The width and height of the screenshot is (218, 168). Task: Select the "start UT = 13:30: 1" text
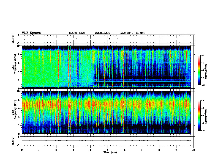point(133,33)
